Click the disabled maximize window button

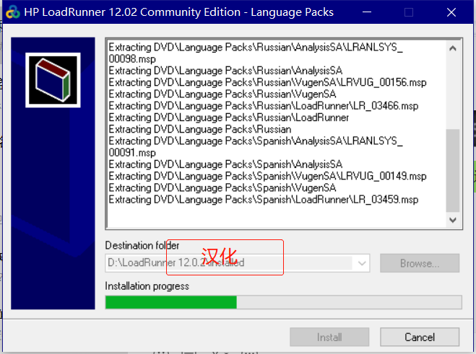[x=409, y=12]
